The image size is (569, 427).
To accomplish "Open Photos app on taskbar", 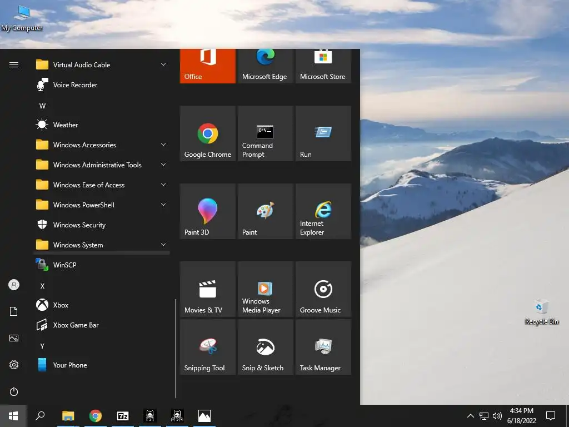I will click(x=204, y=416).
